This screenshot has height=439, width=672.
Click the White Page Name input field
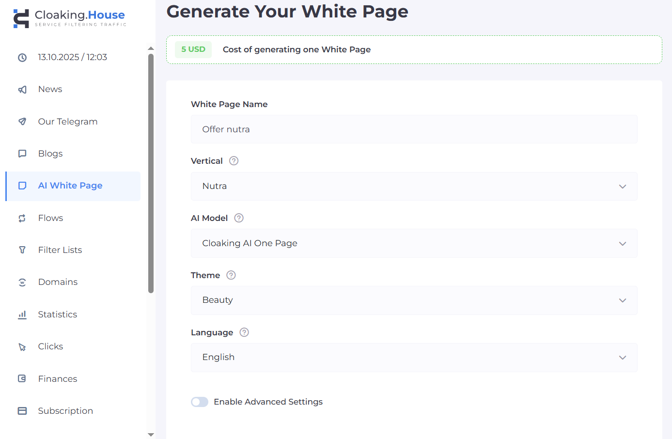pos(414,129)
